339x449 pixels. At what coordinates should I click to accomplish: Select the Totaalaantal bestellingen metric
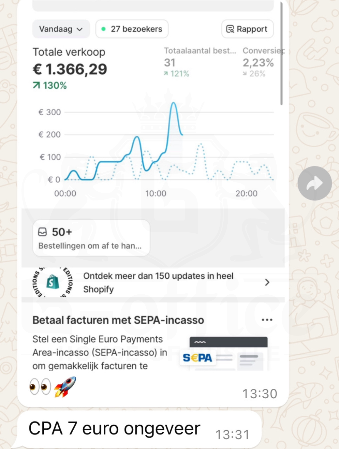(200, 62)
